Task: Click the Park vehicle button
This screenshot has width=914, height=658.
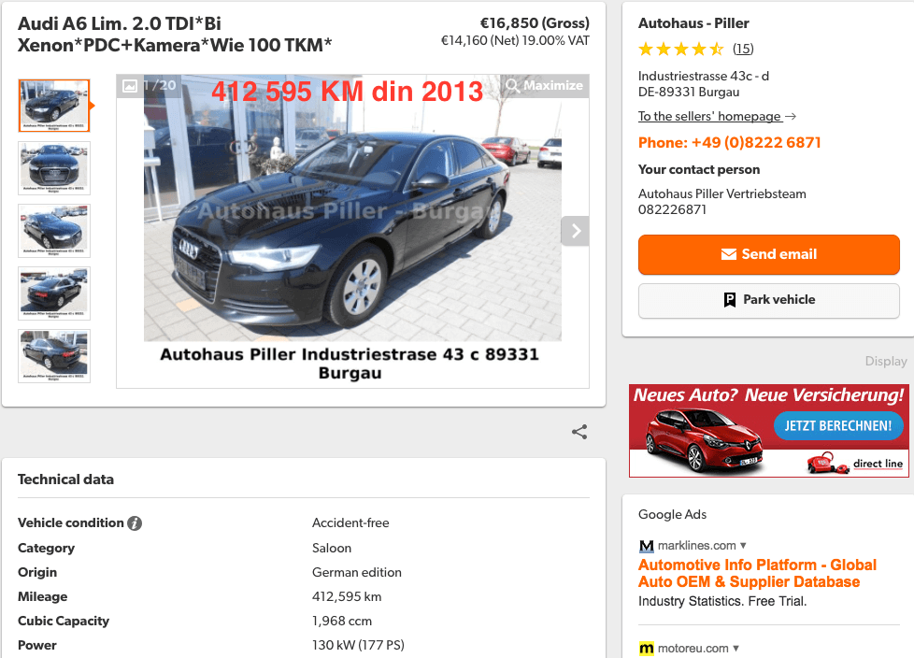Action: [x=769, y=300]
